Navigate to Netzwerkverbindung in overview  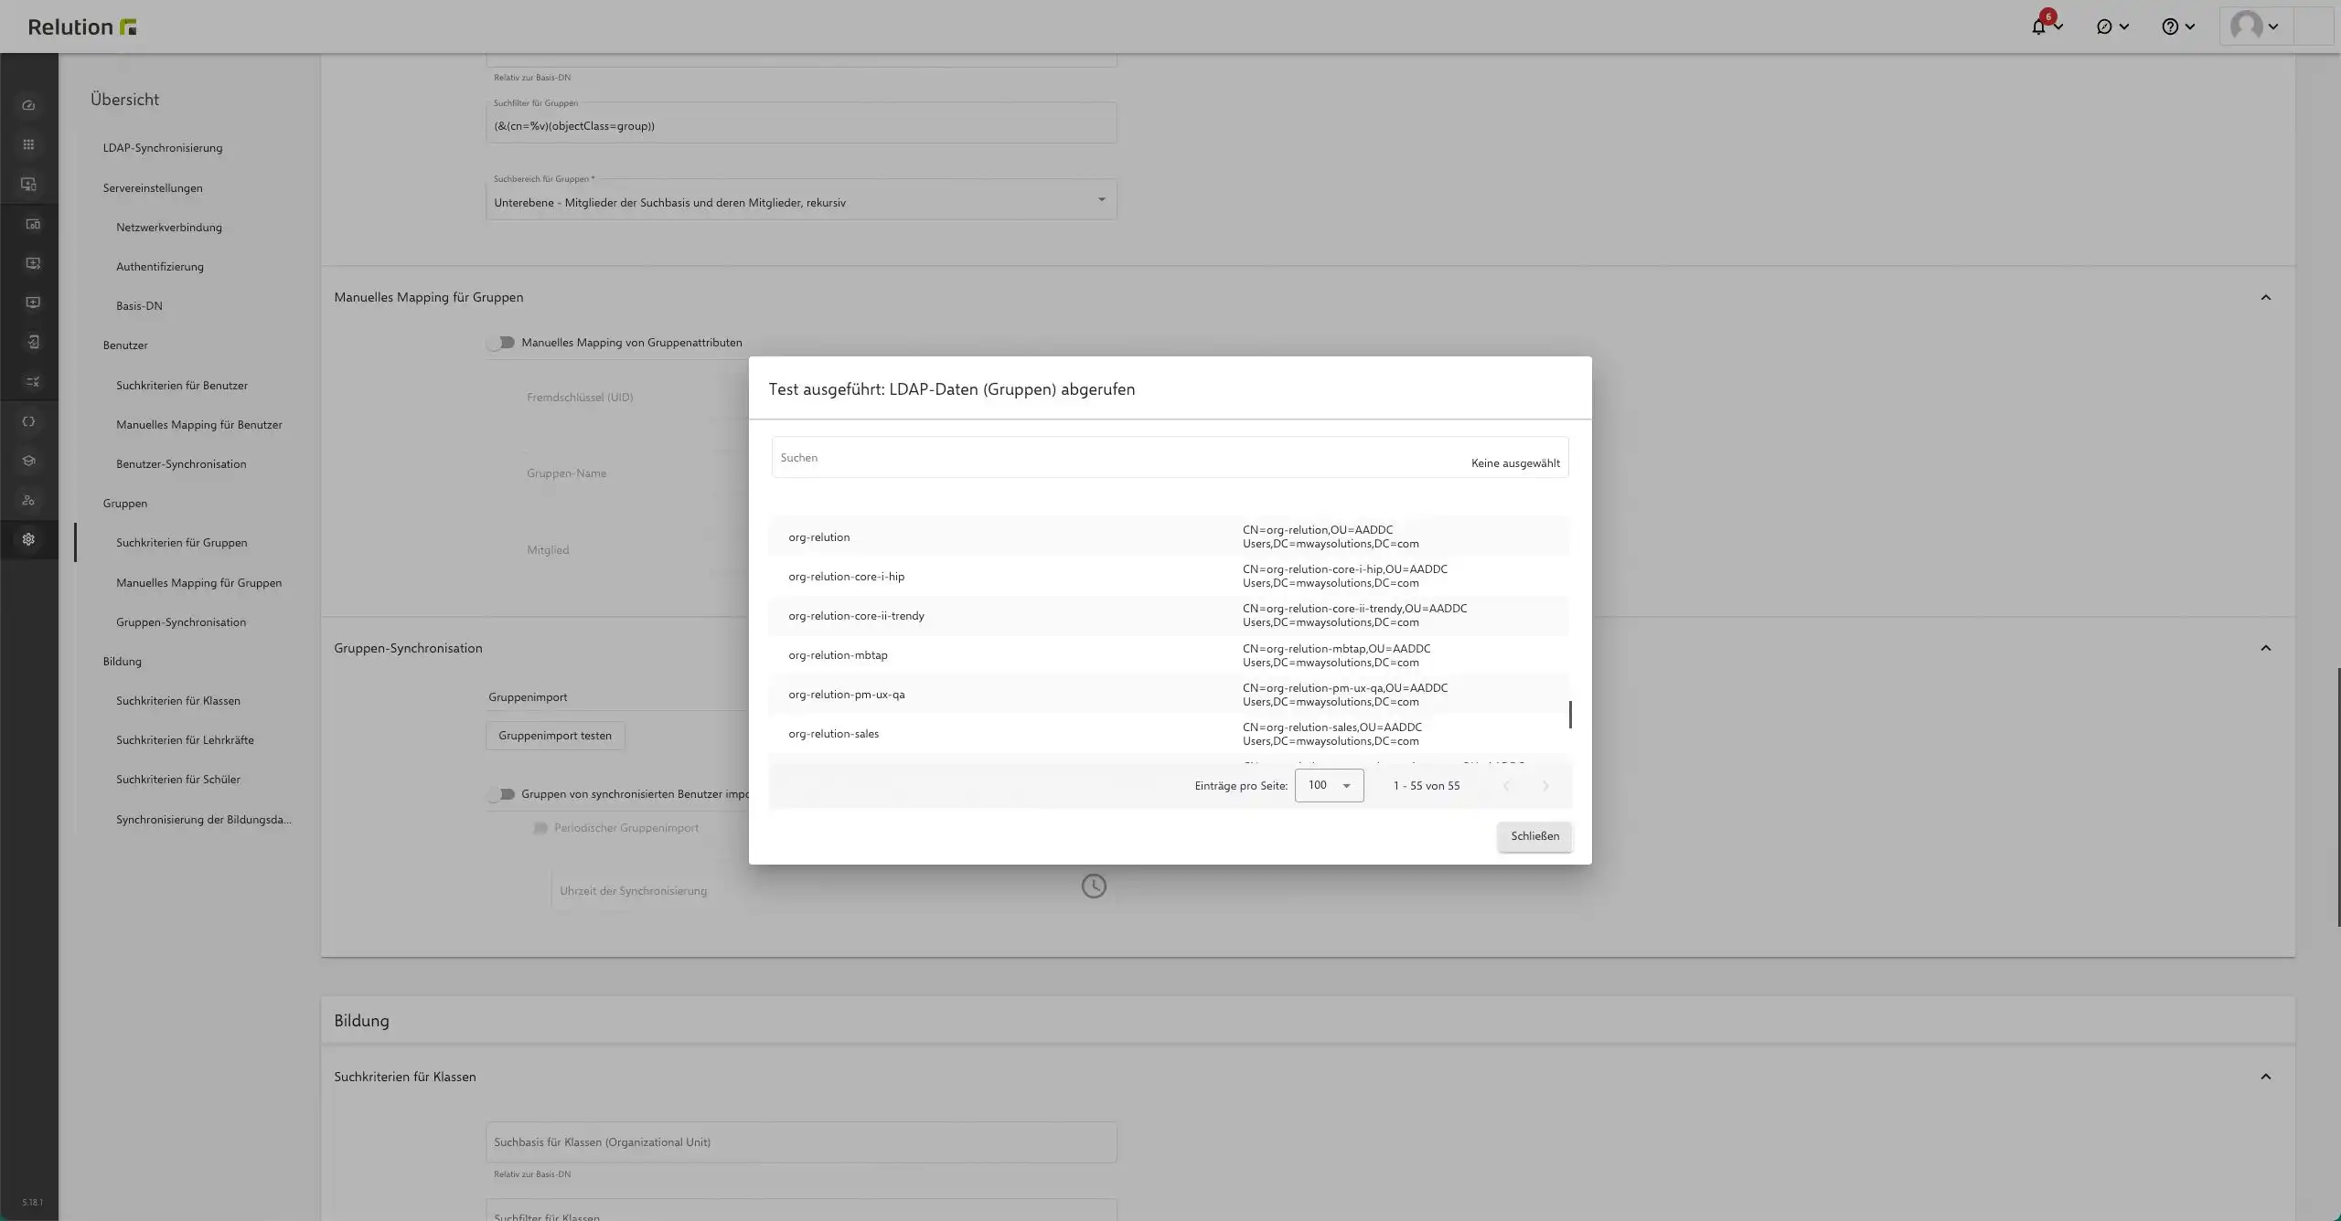169,228
